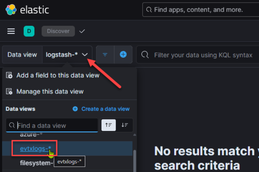
Task: Click the Manage this data view icon
Action: pos(9,92)
